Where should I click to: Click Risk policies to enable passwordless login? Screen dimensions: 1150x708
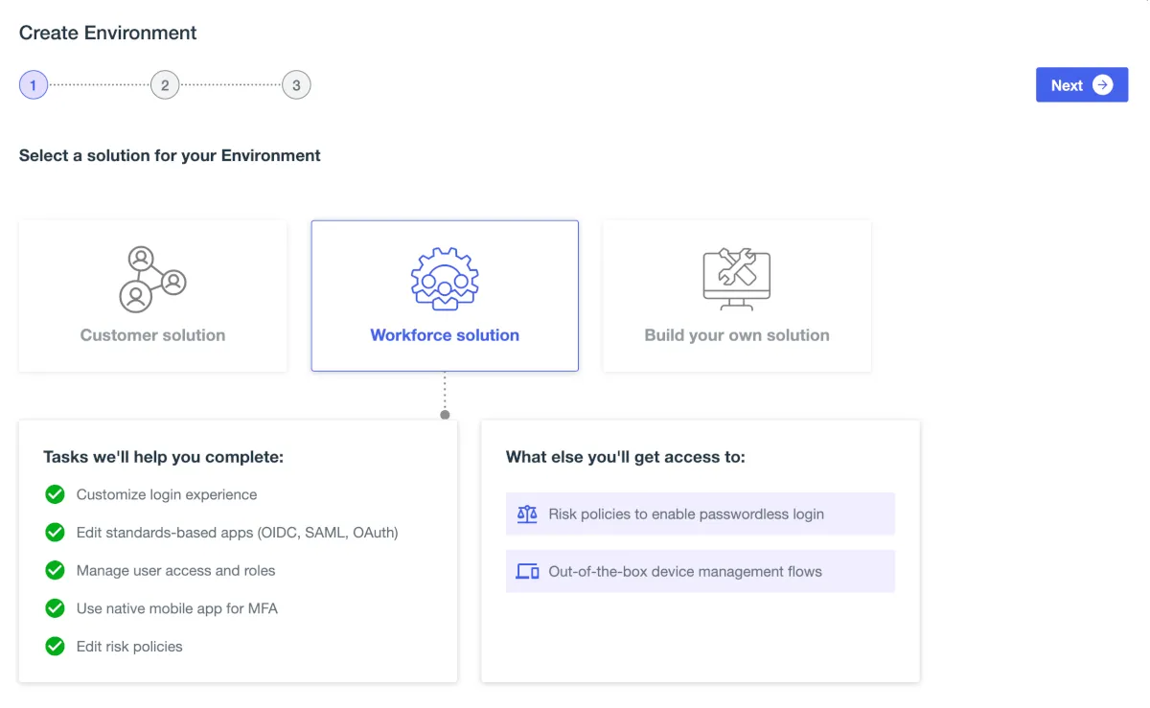coord(685,514)
